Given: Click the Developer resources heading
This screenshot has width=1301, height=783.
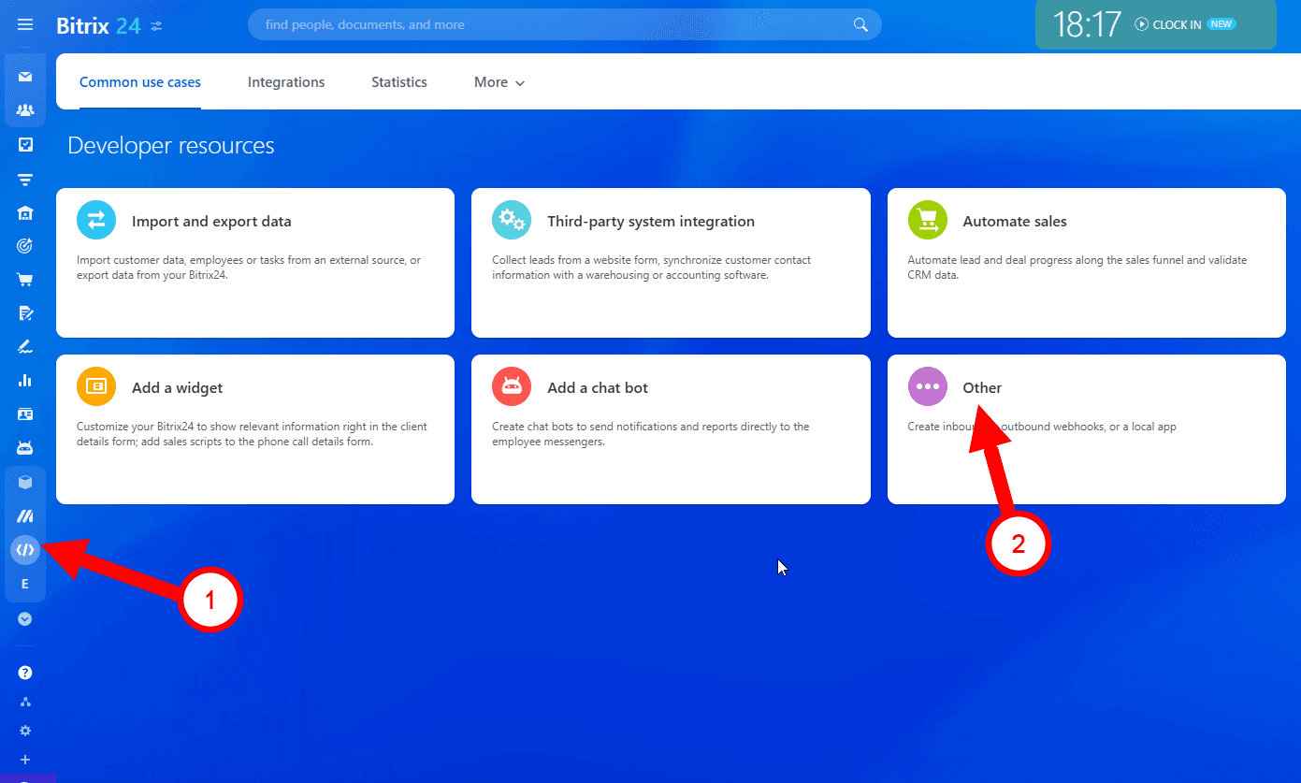Looking at the screenshot, I should (x=171, y=146).
